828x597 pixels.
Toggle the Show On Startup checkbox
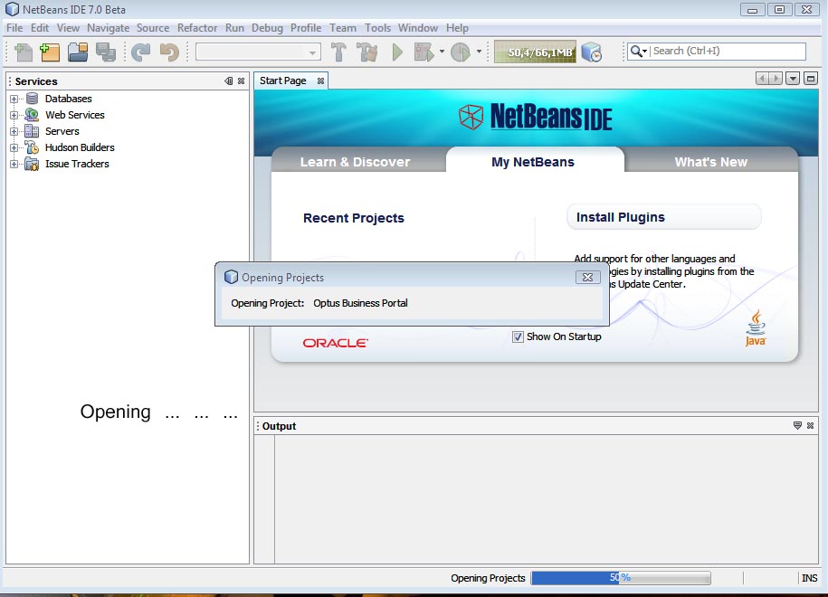click(x=518, y=336)
